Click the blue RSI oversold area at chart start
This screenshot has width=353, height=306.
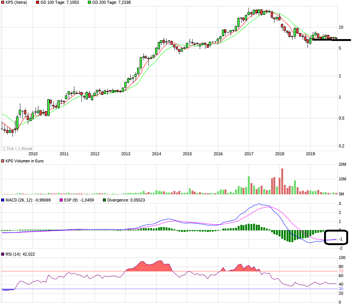pos(8,290)
